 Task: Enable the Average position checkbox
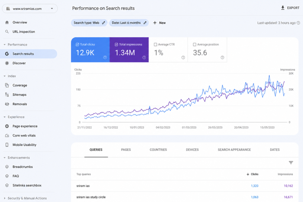[x=195, y=44]
